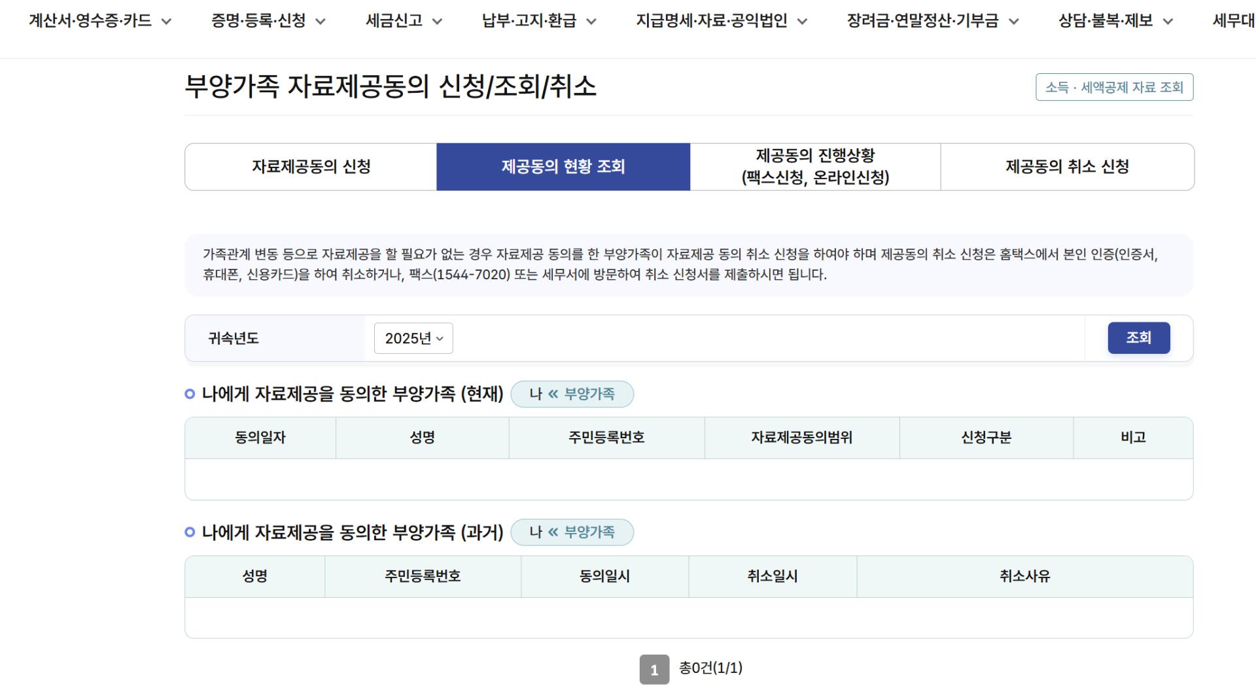Select the 제공동의 현황 조회 tab
Screen dimensions: 1256x690
tap(563, 167)
